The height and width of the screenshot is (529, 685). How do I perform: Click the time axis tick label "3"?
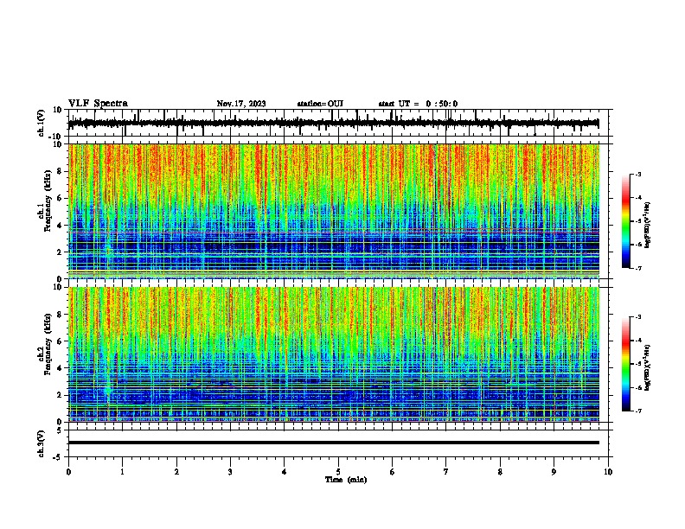pyautogui.click(x=230, y=472)
